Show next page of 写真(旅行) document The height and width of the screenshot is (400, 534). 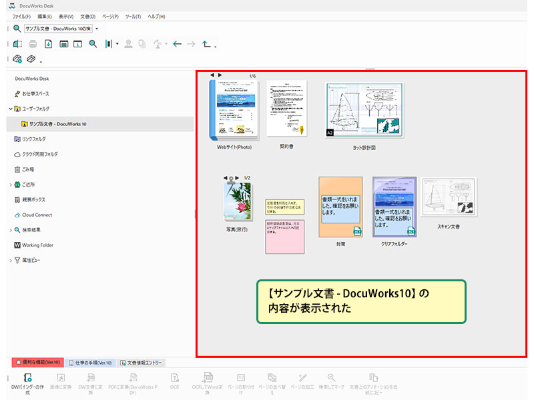tap(238, 178)
